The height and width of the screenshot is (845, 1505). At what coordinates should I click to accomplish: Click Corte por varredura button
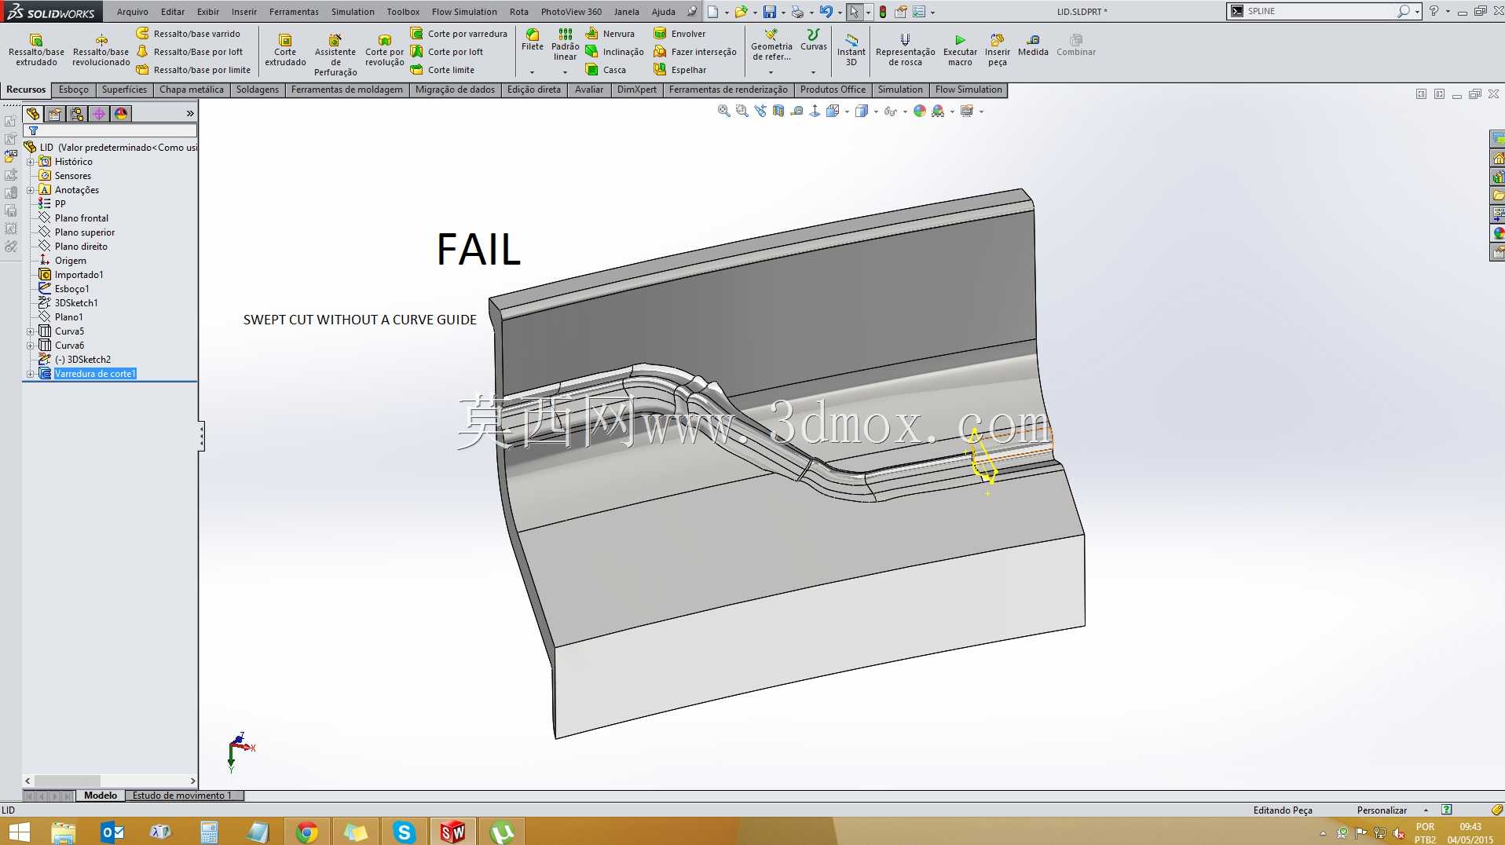tap(459, 34)
